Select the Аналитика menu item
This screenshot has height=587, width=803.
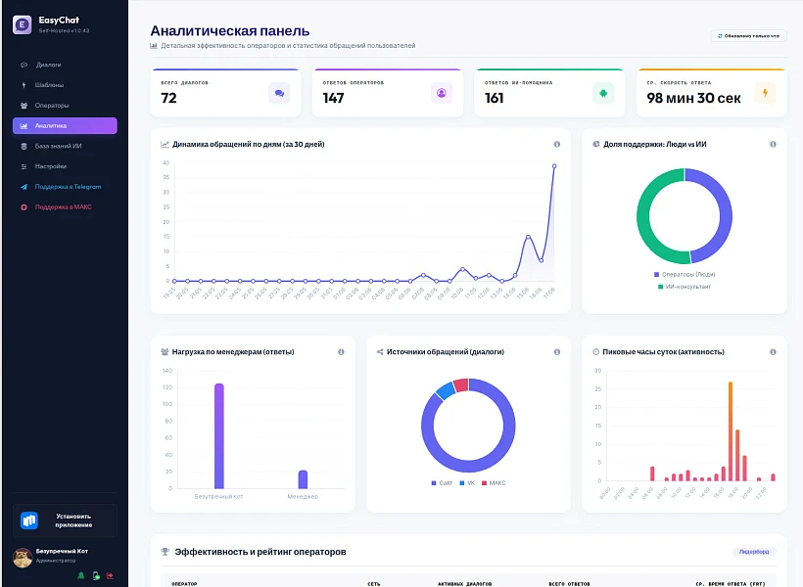65,126
